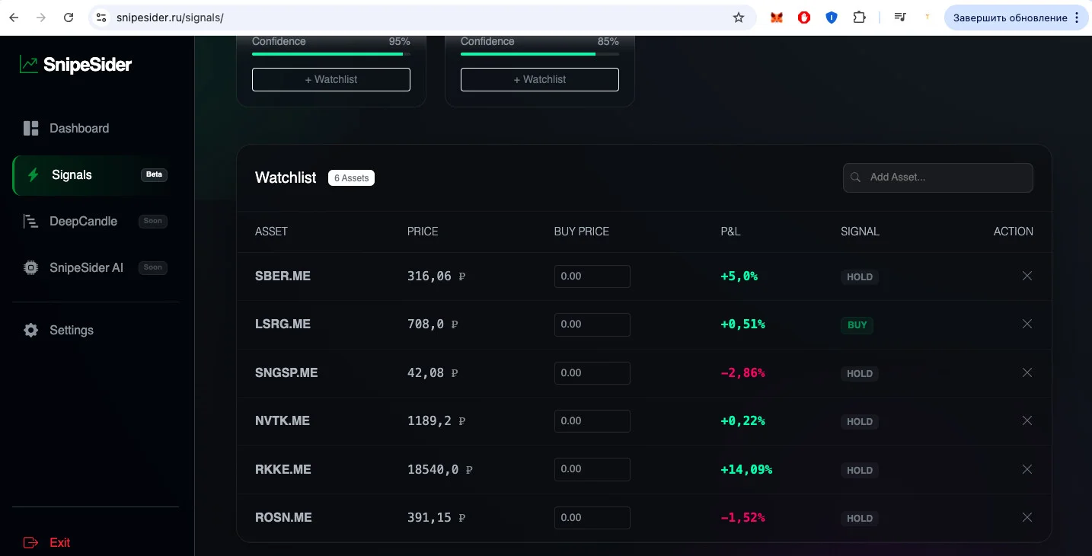Click the 6 Assets count badge

pos(351,178)
